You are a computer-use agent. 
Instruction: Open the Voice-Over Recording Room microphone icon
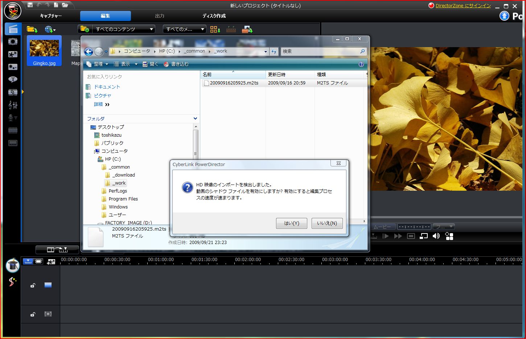pyautogui.click(x=13, y=118)
